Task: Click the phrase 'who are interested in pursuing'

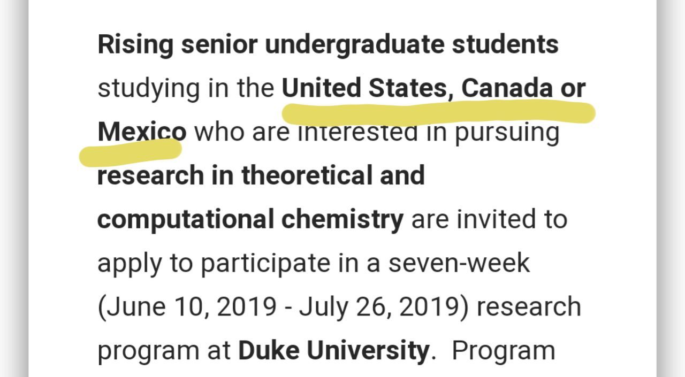Action: [x=377, y=132]
